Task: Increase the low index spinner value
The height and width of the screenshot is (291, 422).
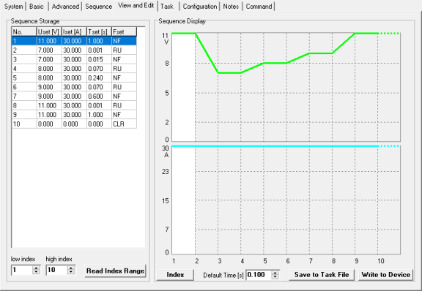Action: point(36,268)
